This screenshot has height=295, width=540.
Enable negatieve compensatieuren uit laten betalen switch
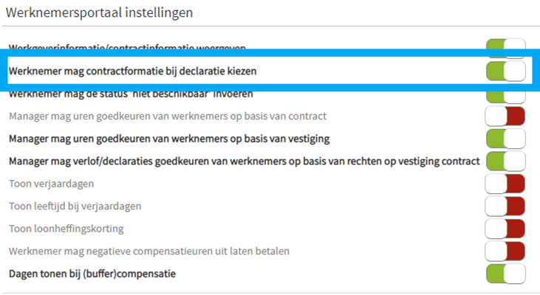(505, 251)
